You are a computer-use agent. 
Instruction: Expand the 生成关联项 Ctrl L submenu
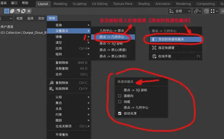[69, 126]
